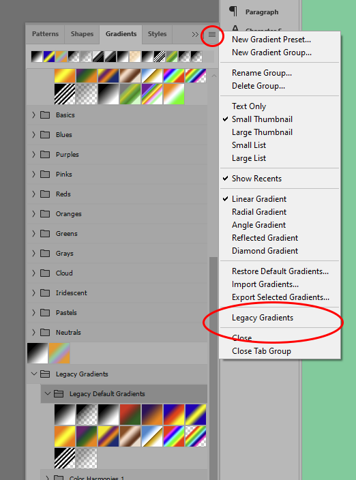356x480 pixels.
Task: Open the Paragraph panel
Action: (262, 12)
